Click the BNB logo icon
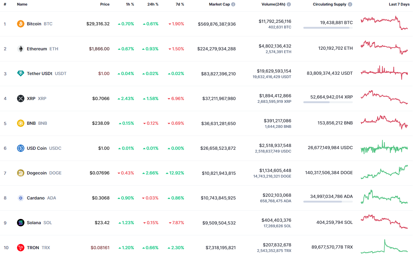Viewport: 413px width, 260px height. click(20, 123)
